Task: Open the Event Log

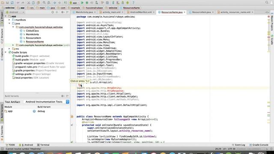Action: [238, 145]
